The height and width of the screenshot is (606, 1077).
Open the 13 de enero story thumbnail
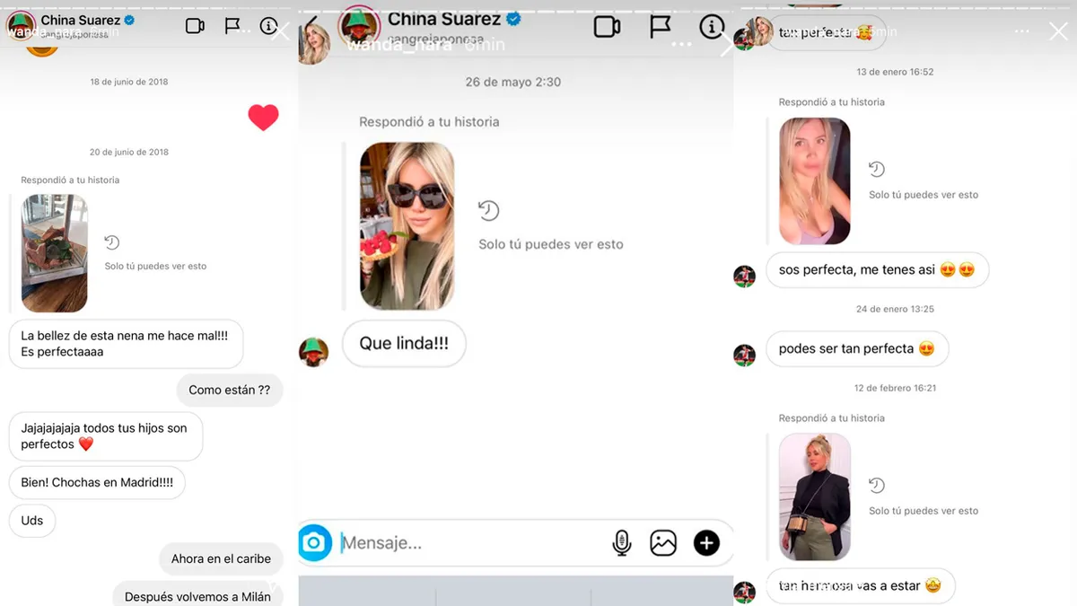[814, 180]
